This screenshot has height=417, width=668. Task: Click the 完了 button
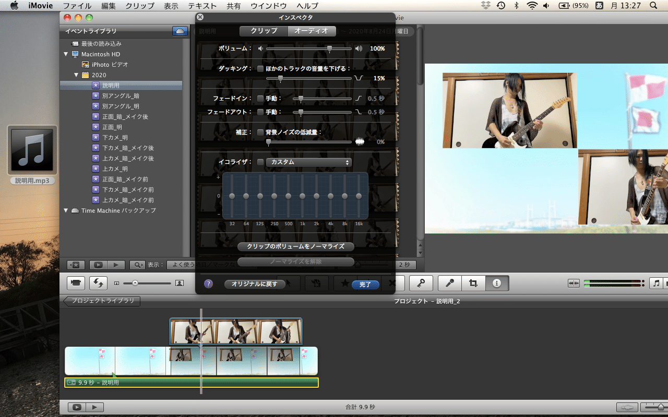(x=365, y=284)
